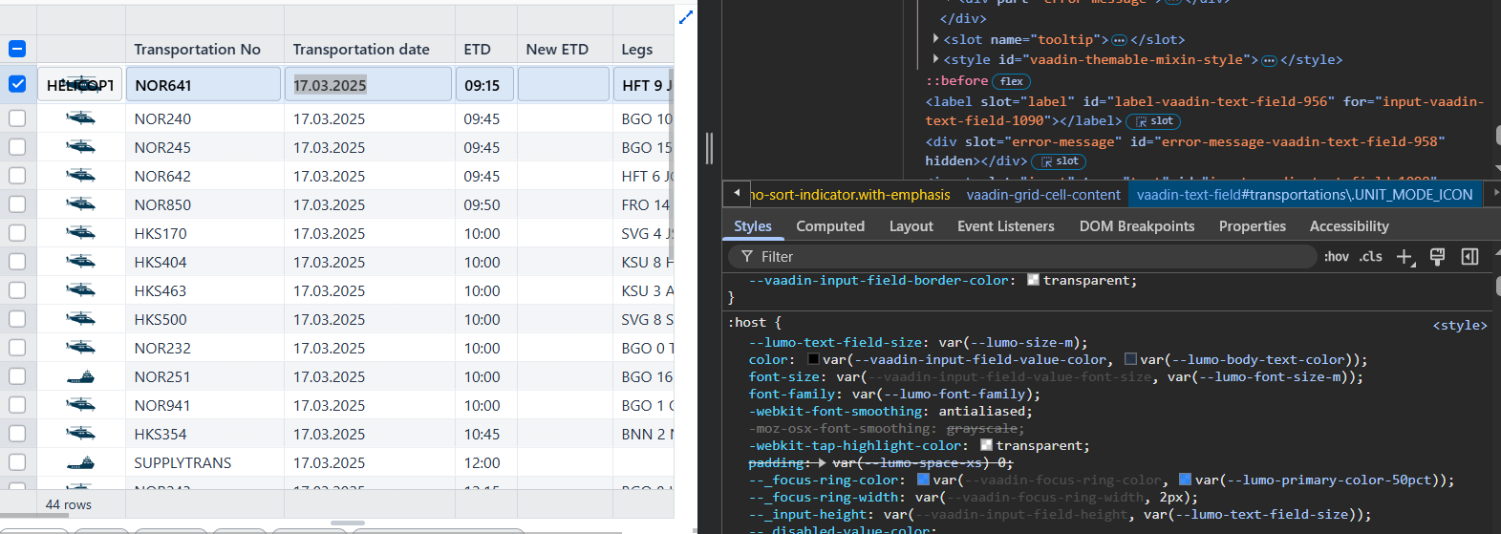Switch to the Computed tab
Screen dimensions: 1501x534
[829, 226]
